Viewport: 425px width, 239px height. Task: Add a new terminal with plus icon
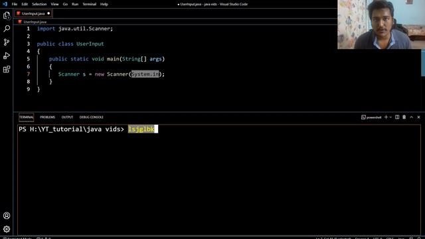tap(386, 117)
